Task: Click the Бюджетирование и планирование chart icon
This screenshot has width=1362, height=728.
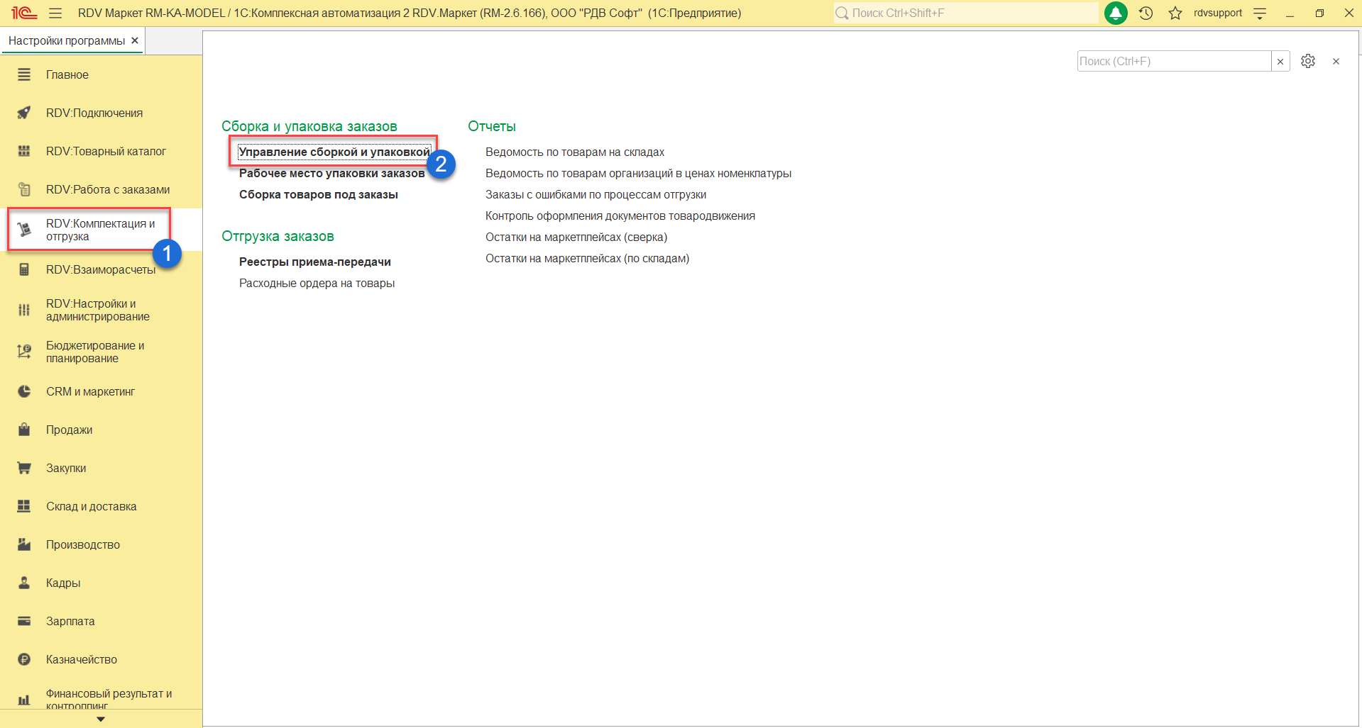Action: (24, 352)
